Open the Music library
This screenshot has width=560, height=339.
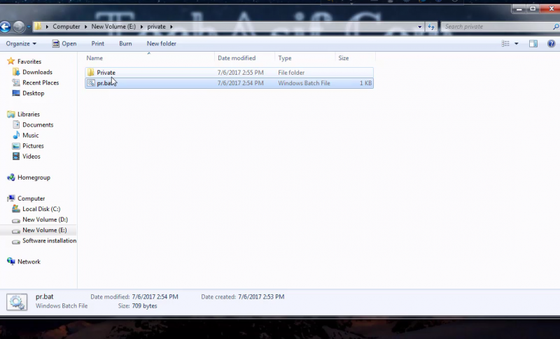[30, 135]
